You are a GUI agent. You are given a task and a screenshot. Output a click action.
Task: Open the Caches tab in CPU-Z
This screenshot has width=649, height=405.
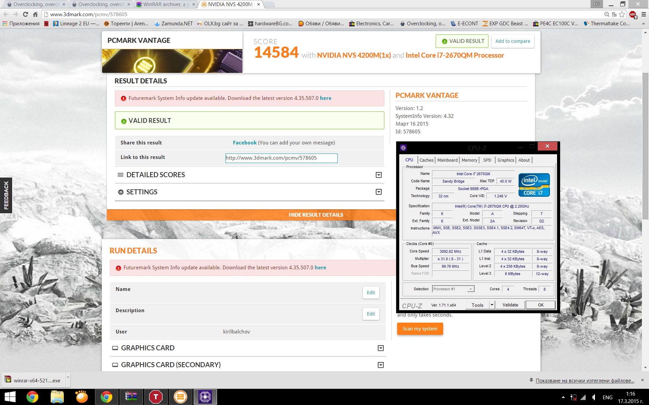[426, 160]
